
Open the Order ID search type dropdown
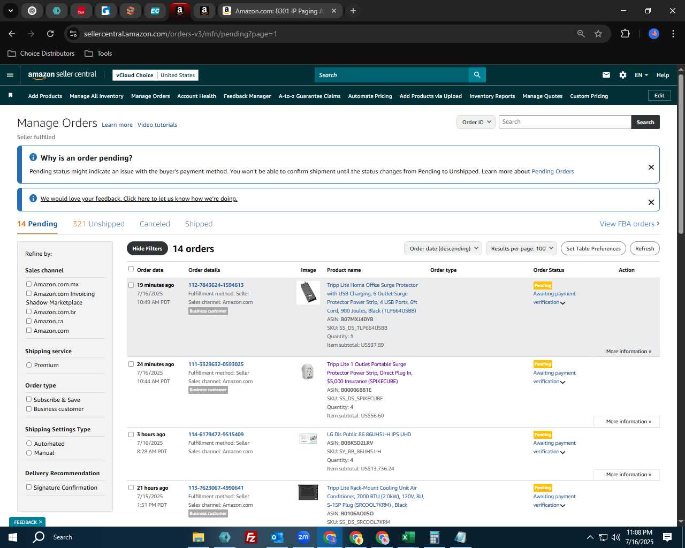476,122
